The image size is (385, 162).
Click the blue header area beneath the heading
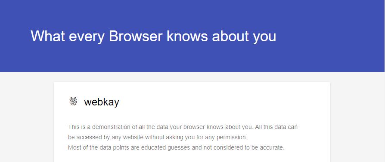tap(192, 60)
